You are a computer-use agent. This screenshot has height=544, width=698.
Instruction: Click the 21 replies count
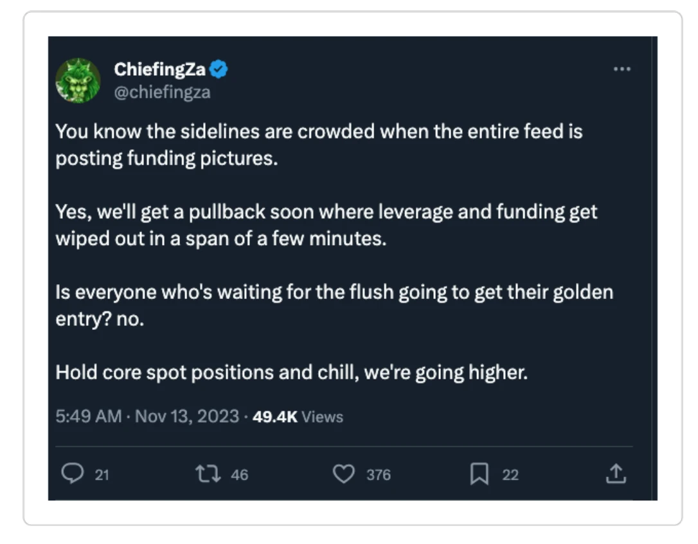(x=102, y=475)
